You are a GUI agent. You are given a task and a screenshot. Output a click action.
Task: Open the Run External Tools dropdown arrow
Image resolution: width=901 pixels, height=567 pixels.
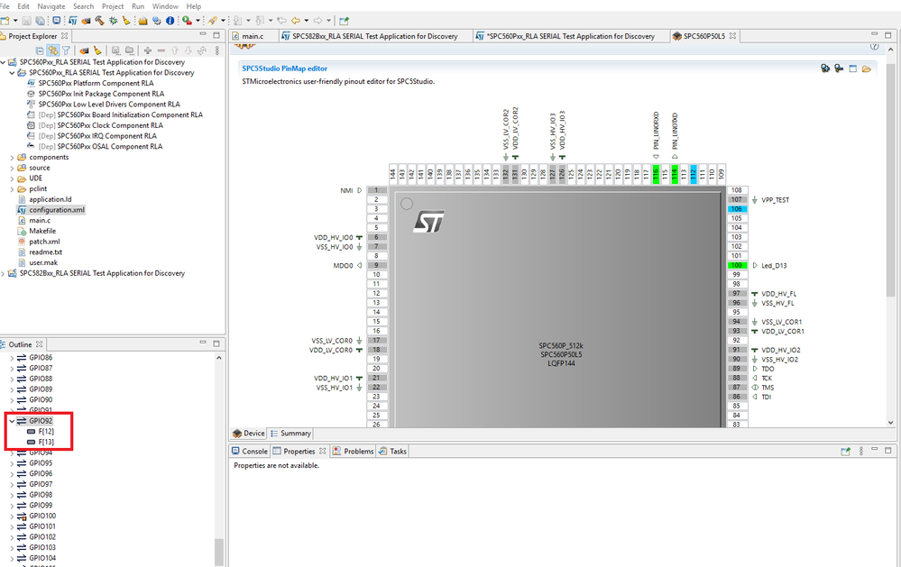[x=198, y=21]
